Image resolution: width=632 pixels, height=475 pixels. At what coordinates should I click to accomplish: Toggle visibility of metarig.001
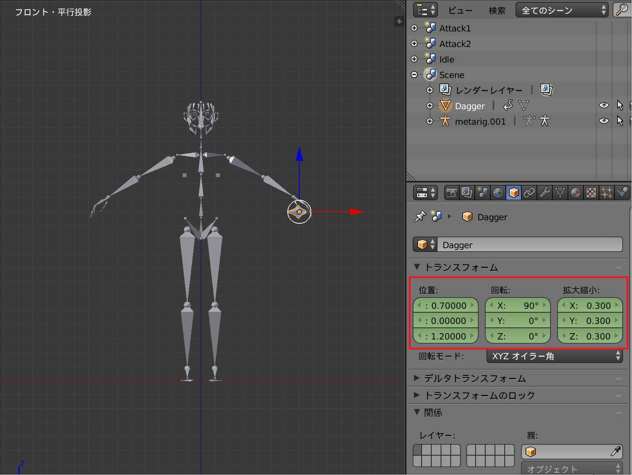pyautogui.click(x=604, y=121)
